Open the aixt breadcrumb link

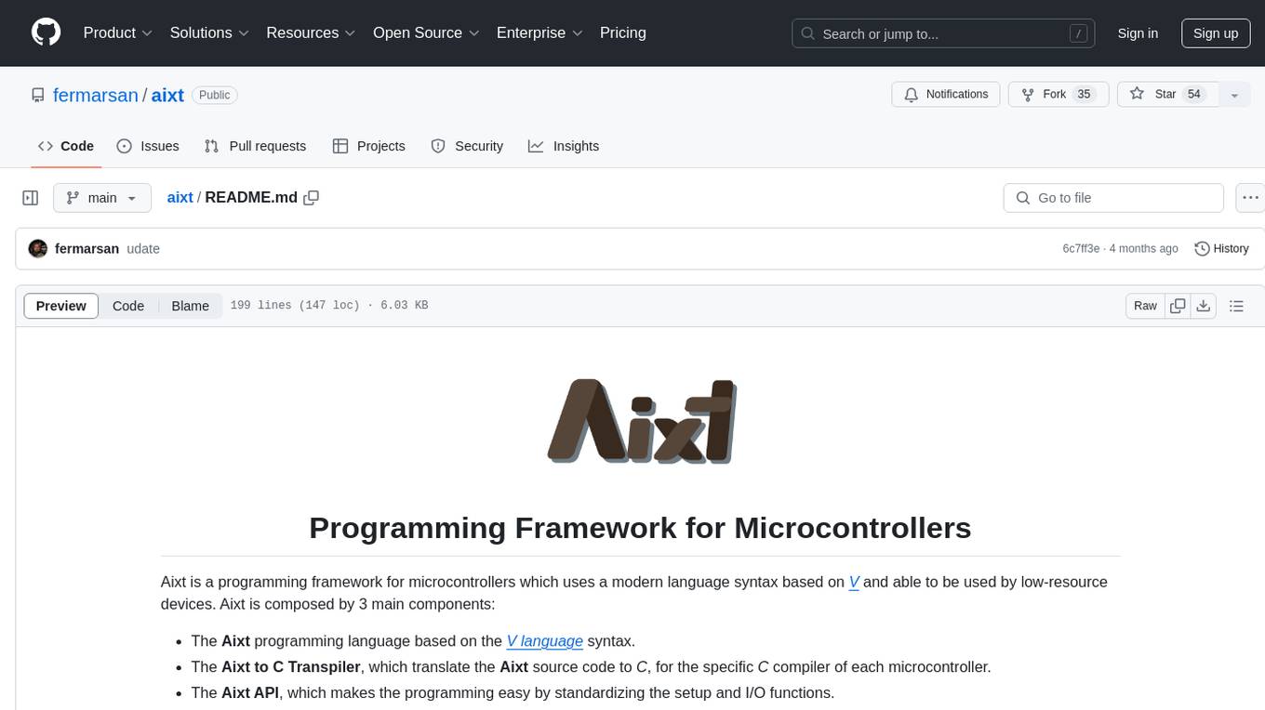click(180, 198)
